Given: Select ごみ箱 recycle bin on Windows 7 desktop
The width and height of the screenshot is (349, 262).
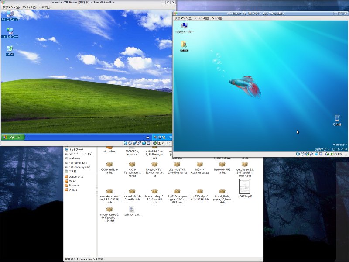Looking at the screenshot, I should (x=337, y=121).
